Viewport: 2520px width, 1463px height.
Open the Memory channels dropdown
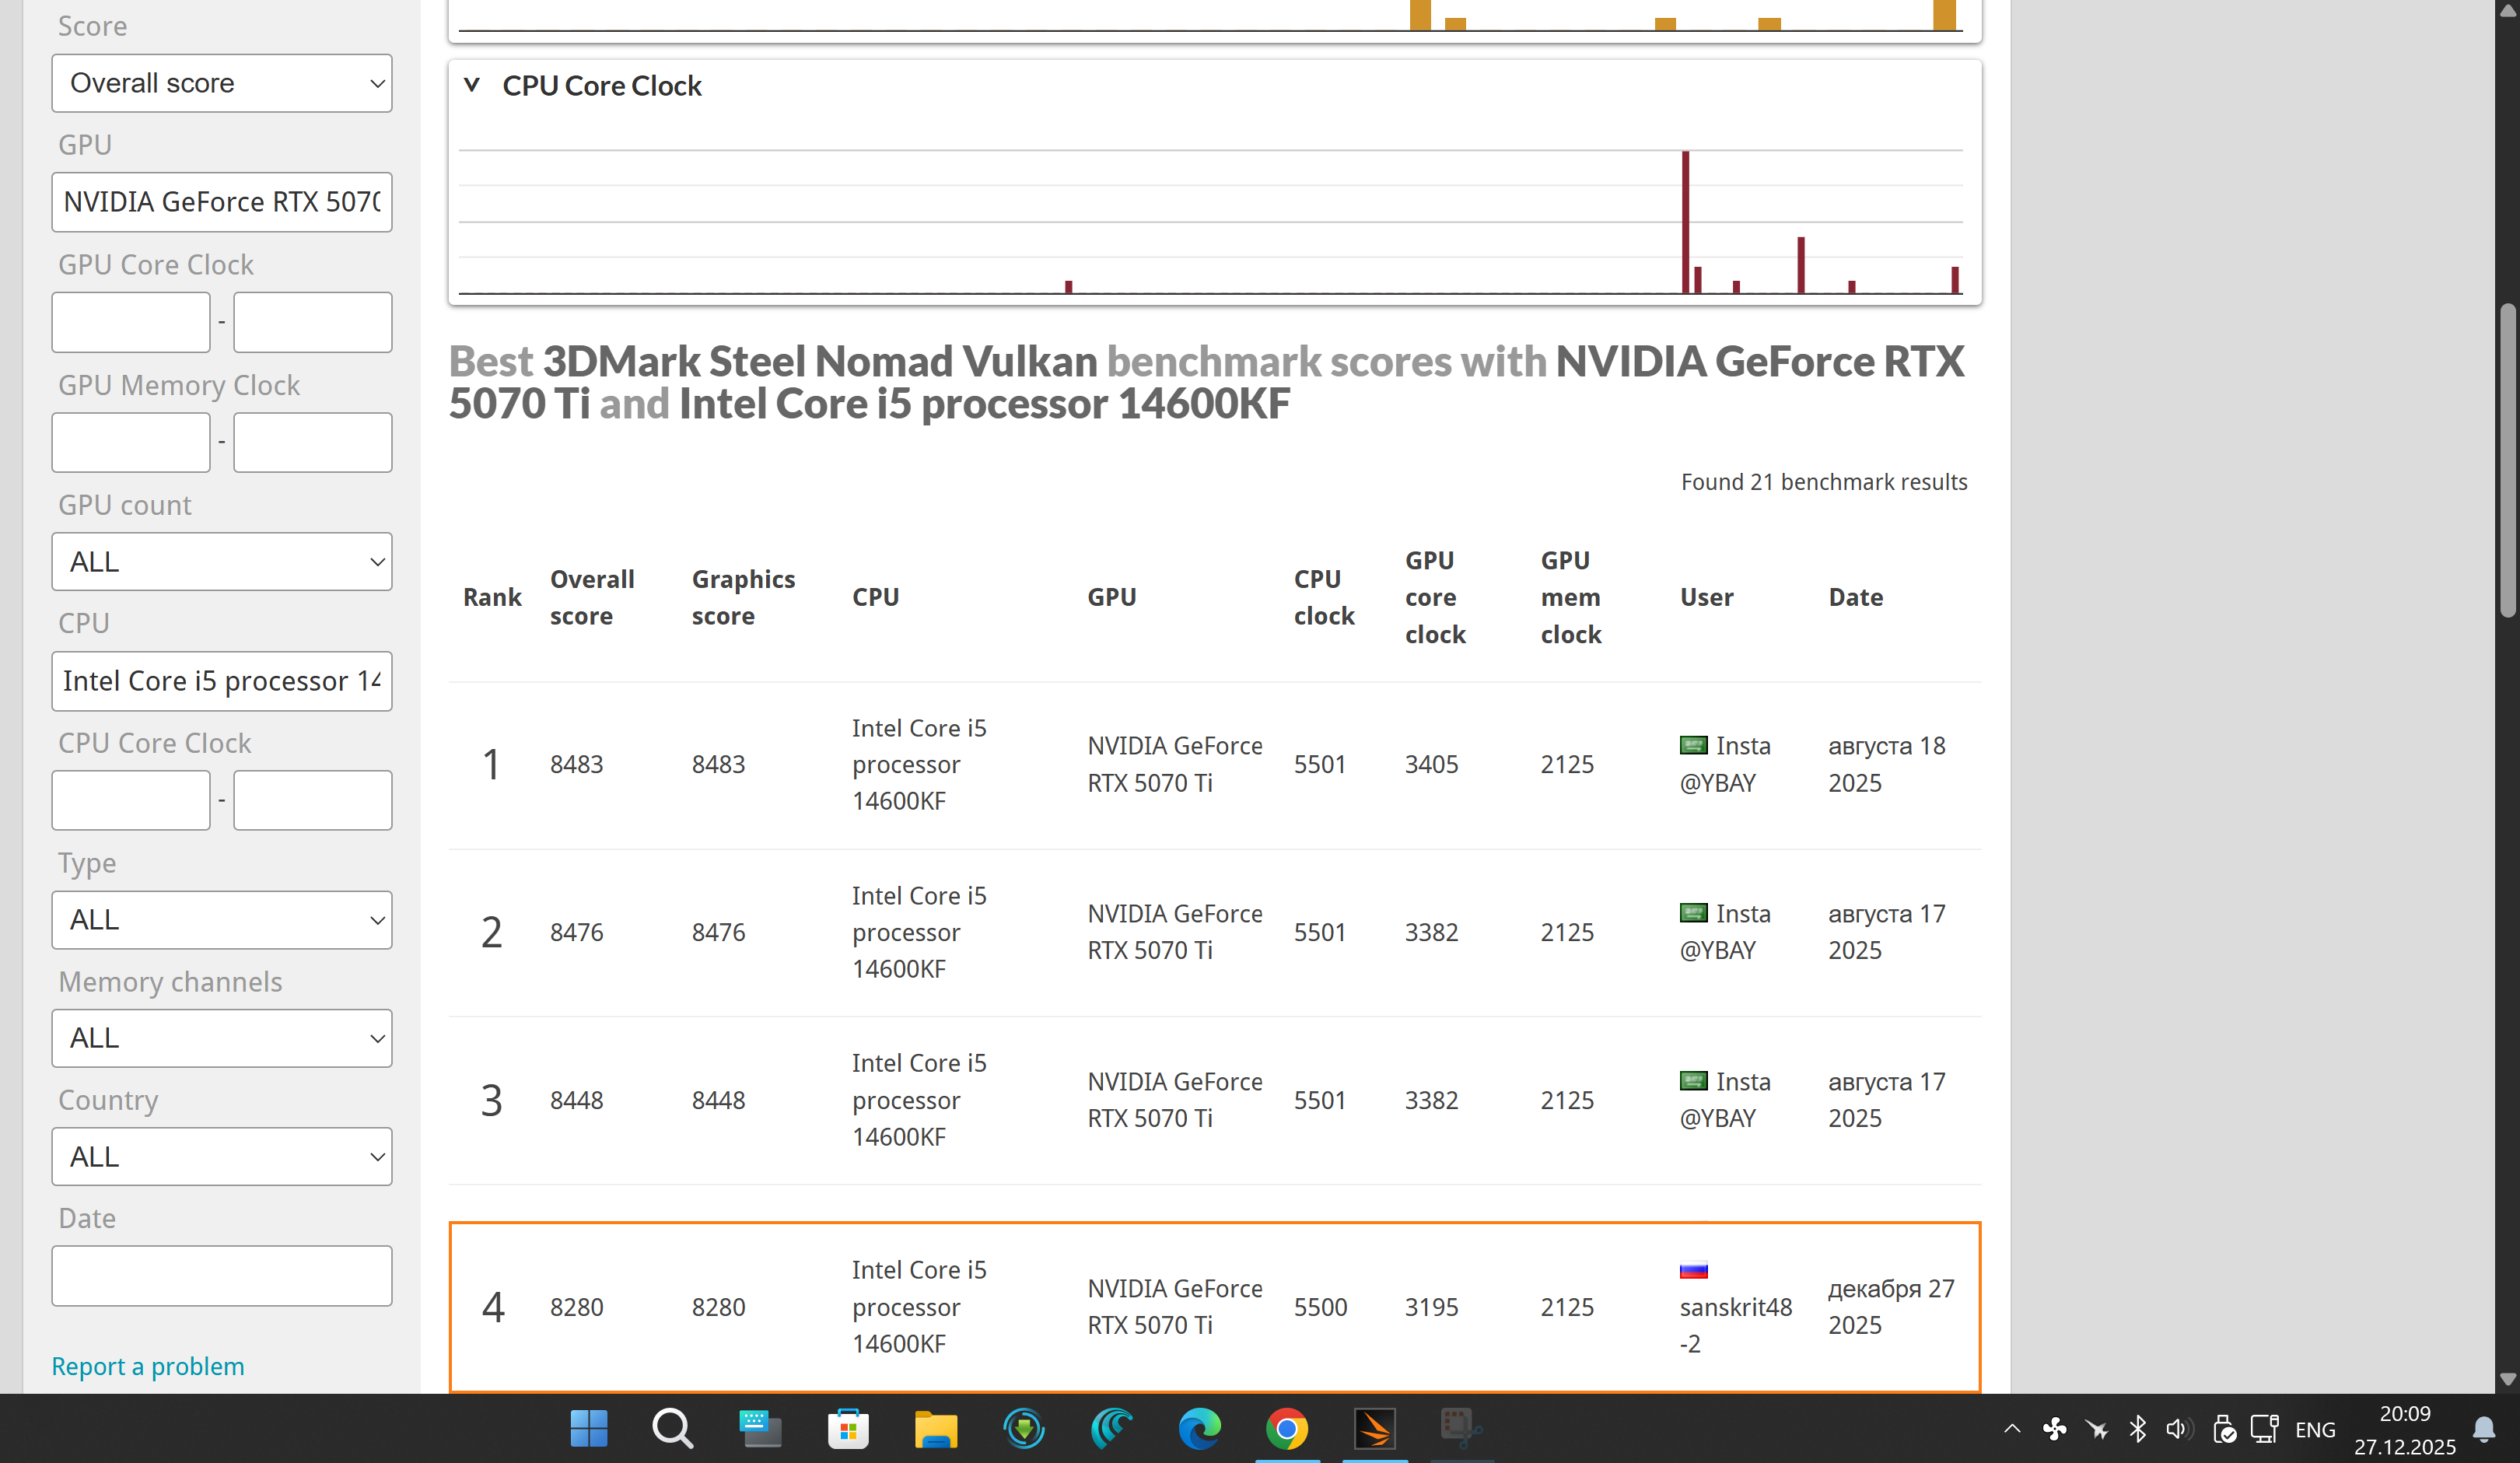pyautogui.click(x=221, y=1037)
